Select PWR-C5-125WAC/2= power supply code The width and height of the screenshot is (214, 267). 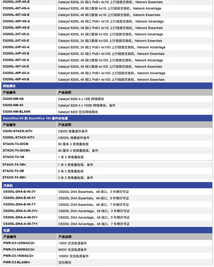pyautogui.click(x=19, y=243)
